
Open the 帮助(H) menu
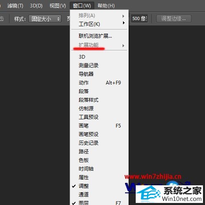[x=106, y=6]
